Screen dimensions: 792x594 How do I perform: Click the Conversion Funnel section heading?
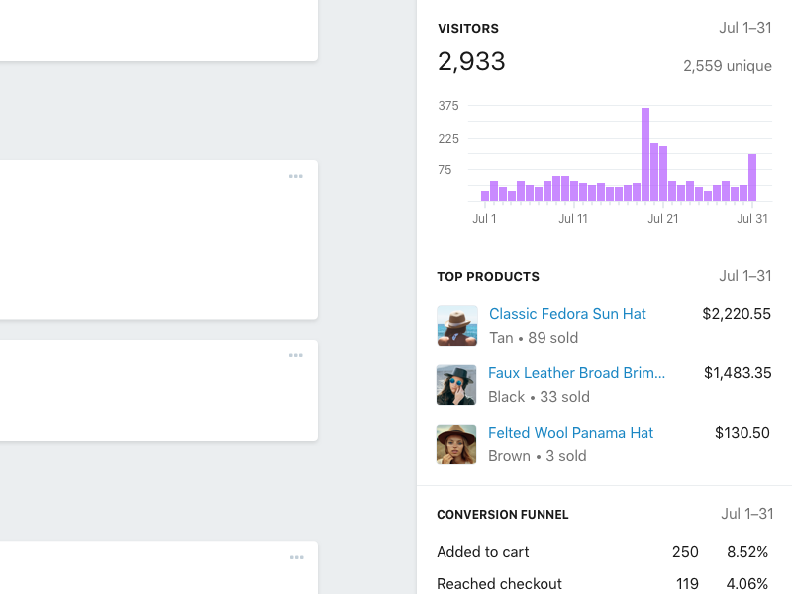502,515
